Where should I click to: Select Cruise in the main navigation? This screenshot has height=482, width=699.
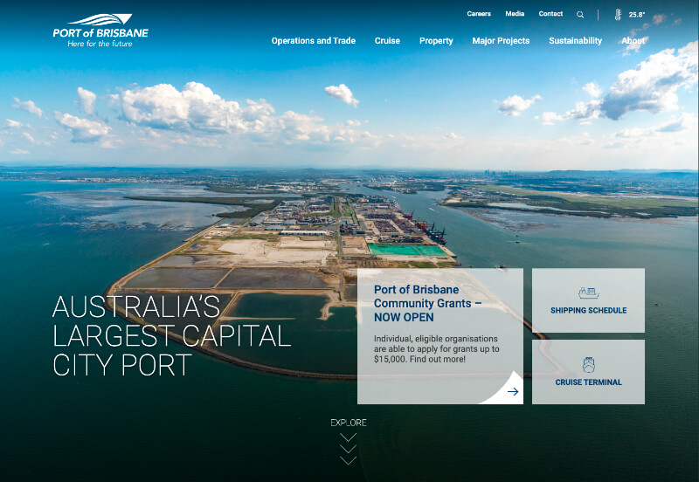[x=387, y=41]
